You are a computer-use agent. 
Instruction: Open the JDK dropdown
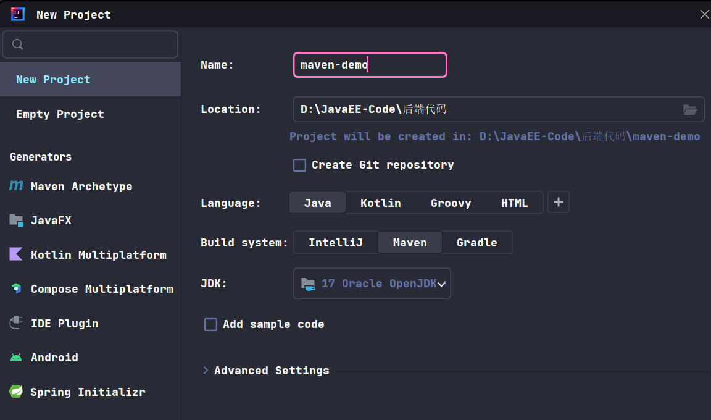pyautogui.click(x=372, y=283)
